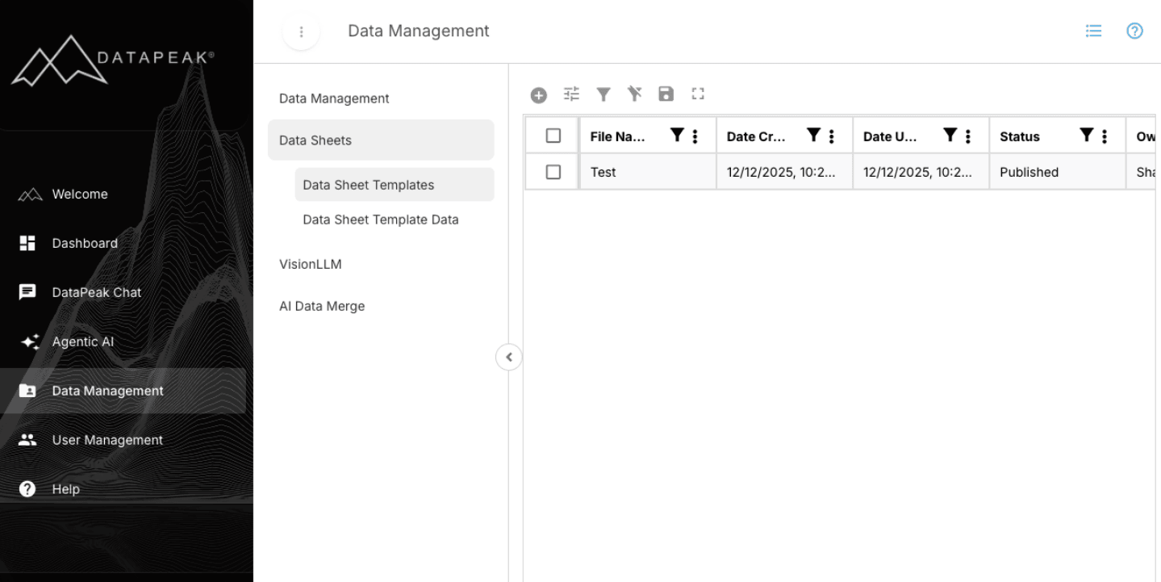Open AI Data Merge

pyautogui.click(x=322, y=306)
